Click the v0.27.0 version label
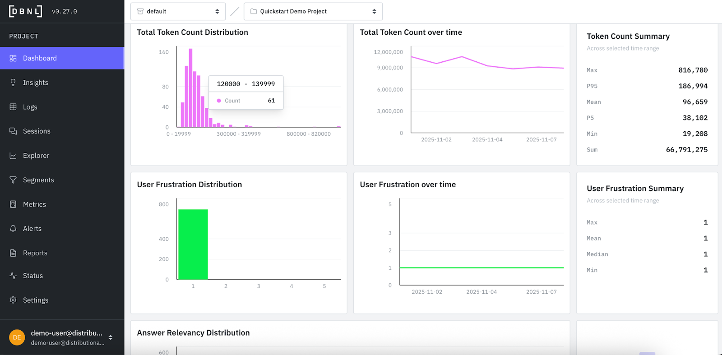Screen dimensions: 722x355 [65, 12]
